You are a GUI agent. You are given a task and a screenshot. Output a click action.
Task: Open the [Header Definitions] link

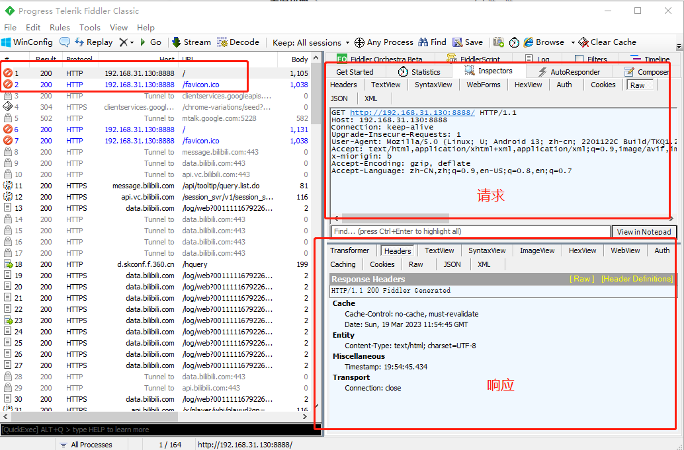(637, 279)
